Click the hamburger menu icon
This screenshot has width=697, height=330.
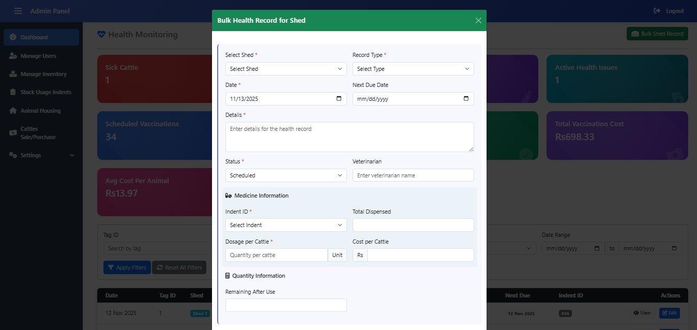(x=18, y=11)
